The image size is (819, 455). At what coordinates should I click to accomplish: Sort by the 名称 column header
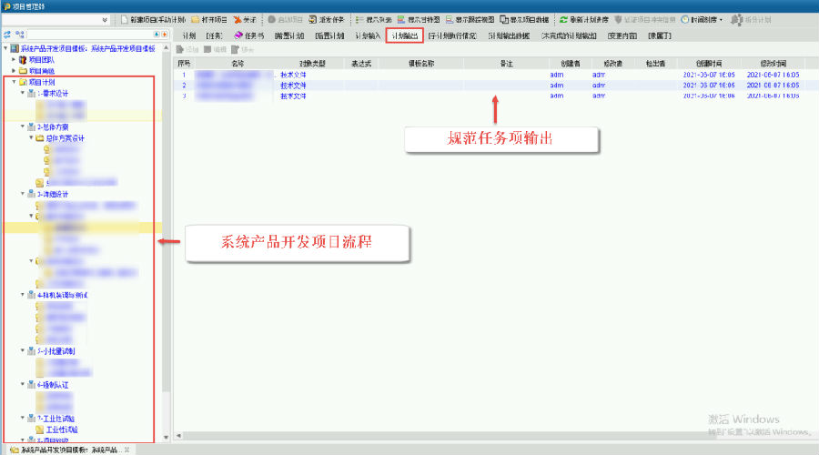click(x=238, y=63)
